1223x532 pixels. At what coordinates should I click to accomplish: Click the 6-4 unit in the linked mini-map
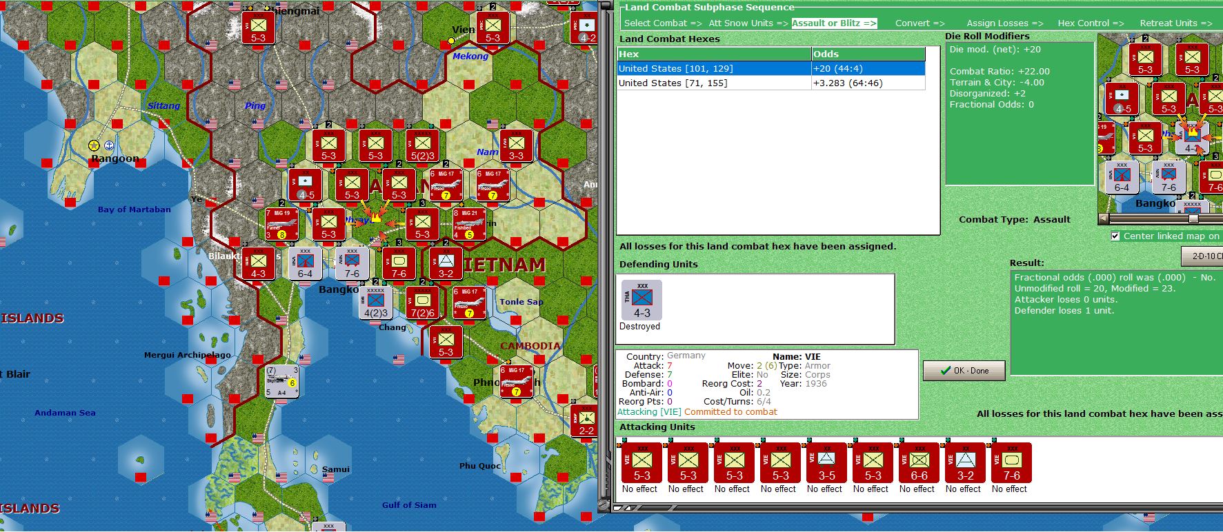(1122, 177)
